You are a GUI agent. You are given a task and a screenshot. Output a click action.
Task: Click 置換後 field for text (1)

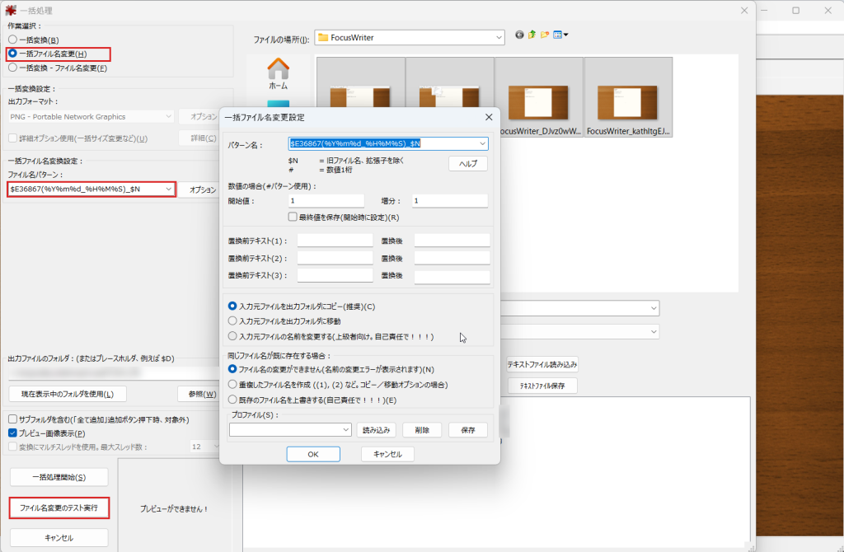(452, 241)
